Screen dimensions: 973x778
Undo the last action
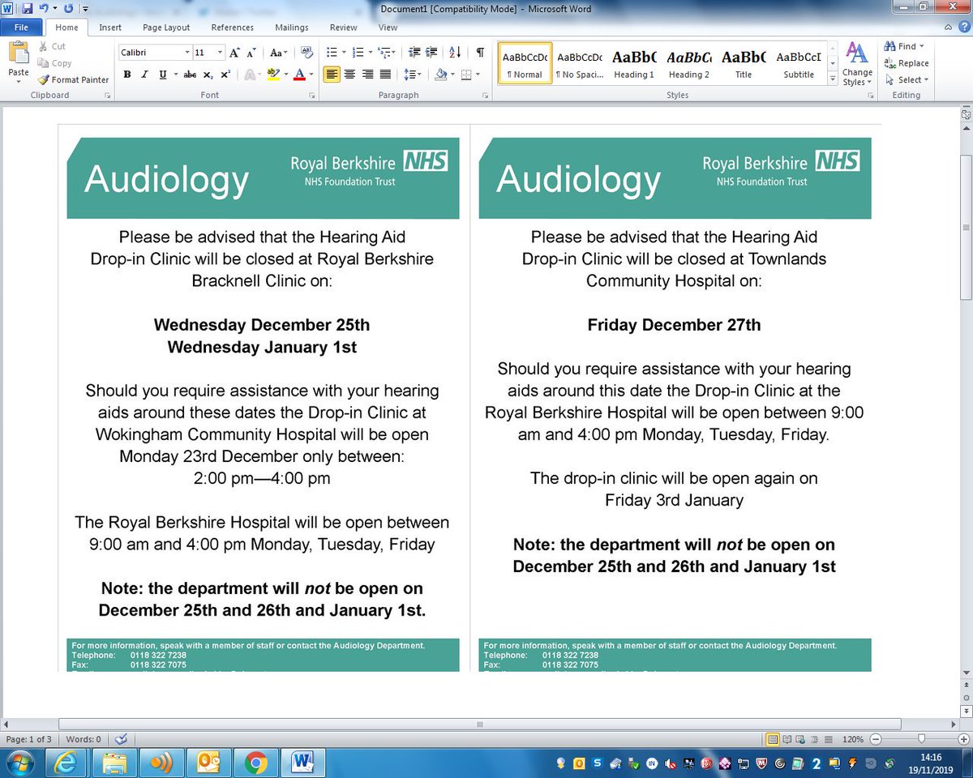point(43,9)
